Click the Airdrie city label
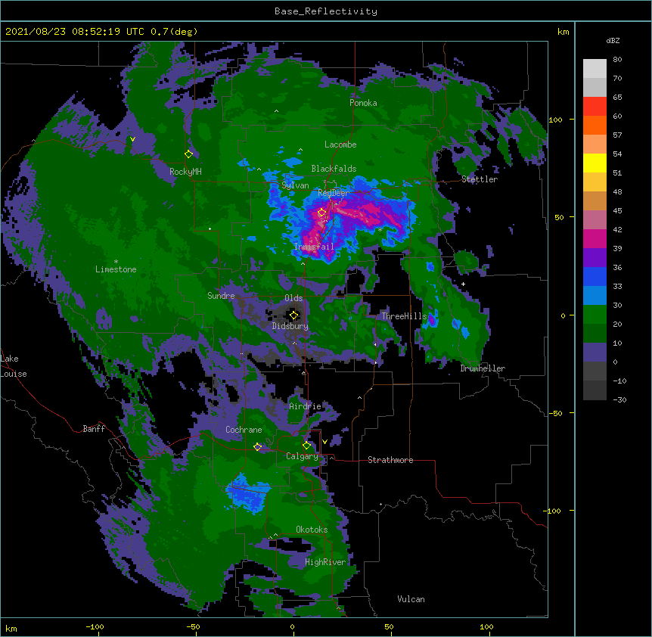Screen dimensions: 652x637 306,406
